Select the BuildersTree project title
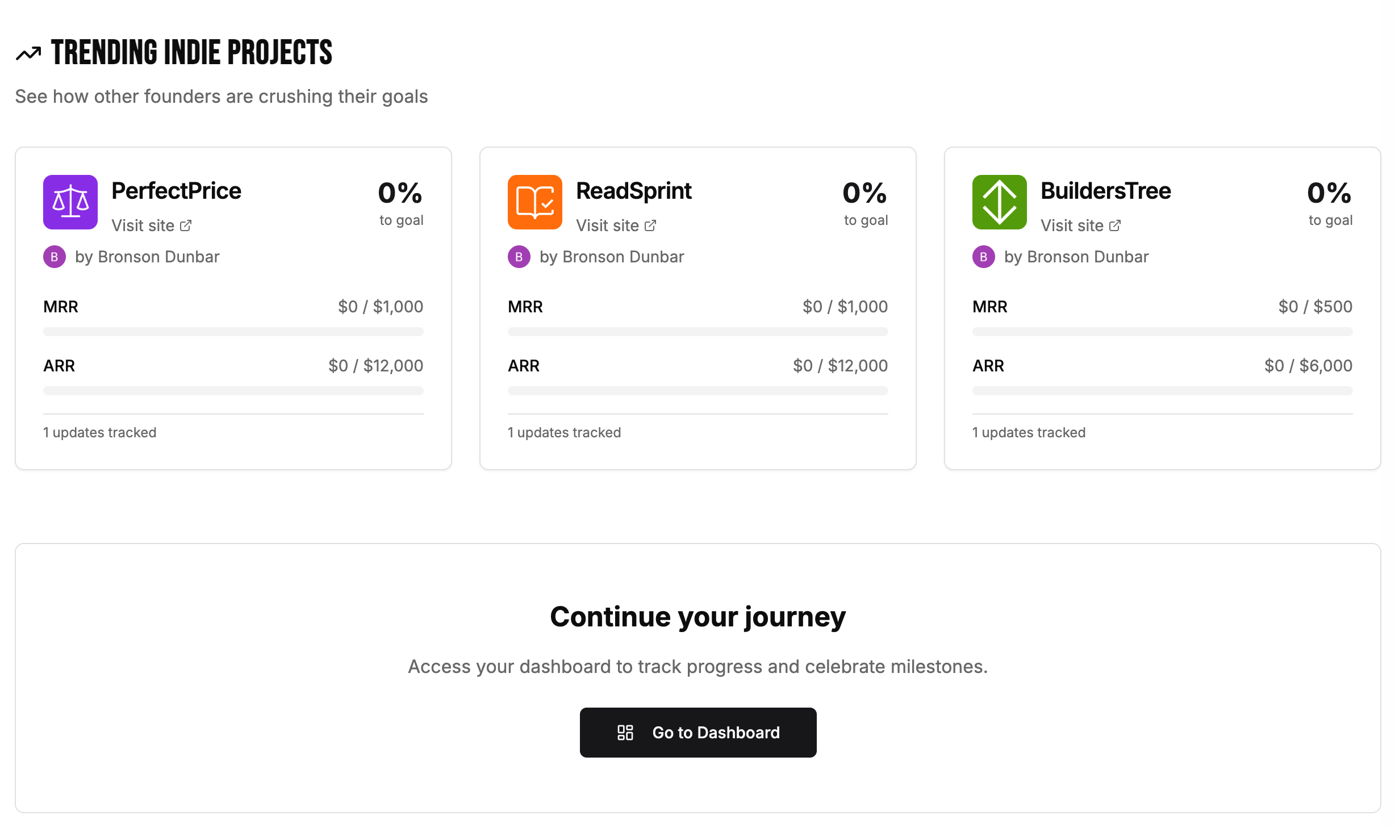 coord(1106,191)
